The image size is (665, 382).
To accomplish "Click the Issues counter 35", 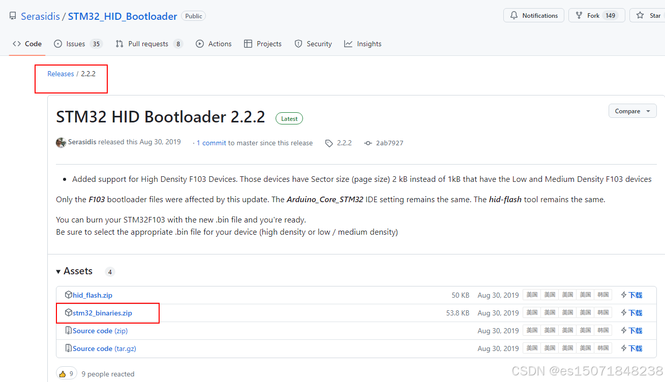I will pos(96,44).
